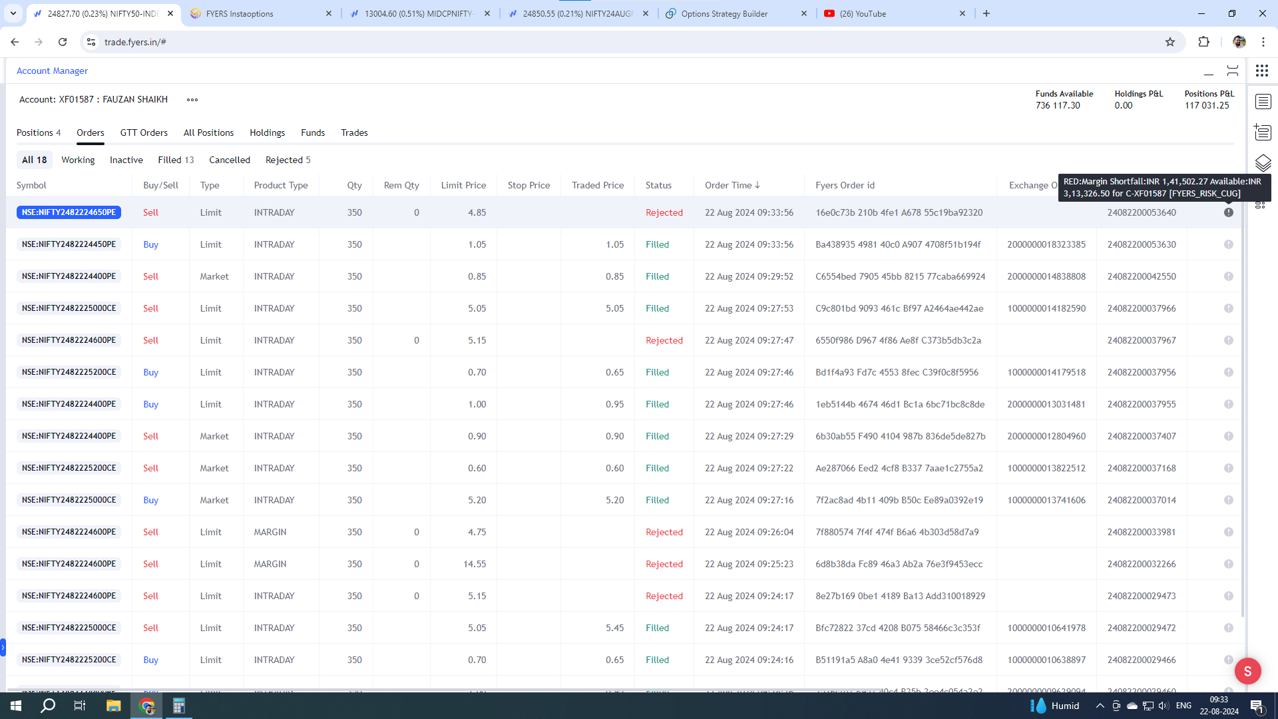Open the watchlist sidebar icon

1263,102
